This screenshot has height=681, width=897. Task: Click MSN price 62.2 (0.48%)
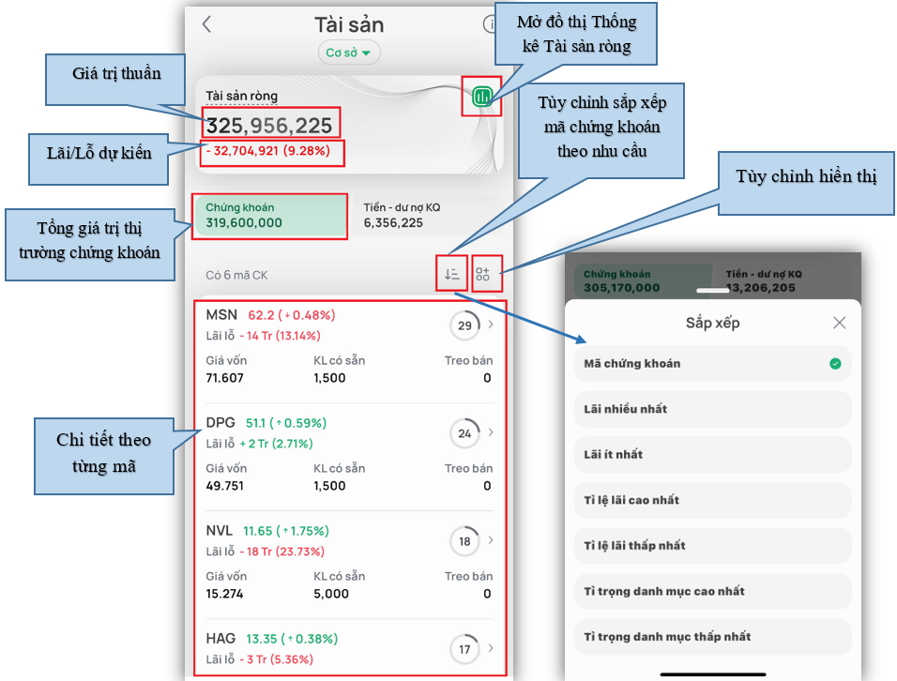click(x=292, y=315)
